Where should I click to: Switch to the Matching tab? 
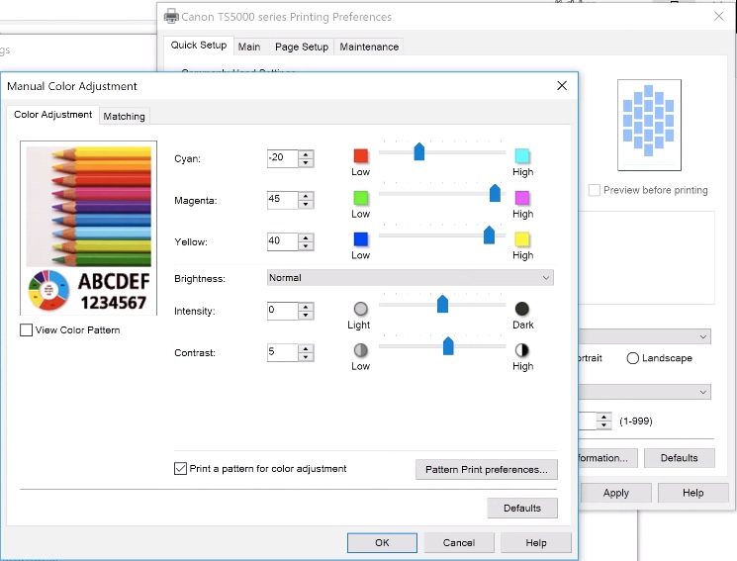tap(124, 116)
